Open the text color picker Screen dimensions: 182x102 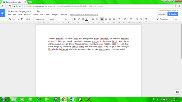coord(87,19)
